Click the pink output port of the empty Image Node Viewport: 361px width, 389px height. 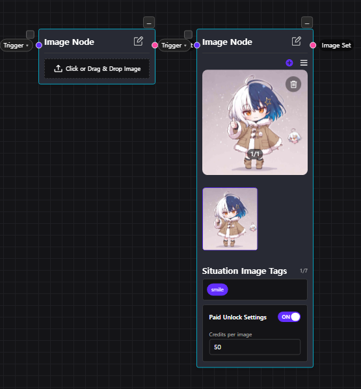point(155,45)
